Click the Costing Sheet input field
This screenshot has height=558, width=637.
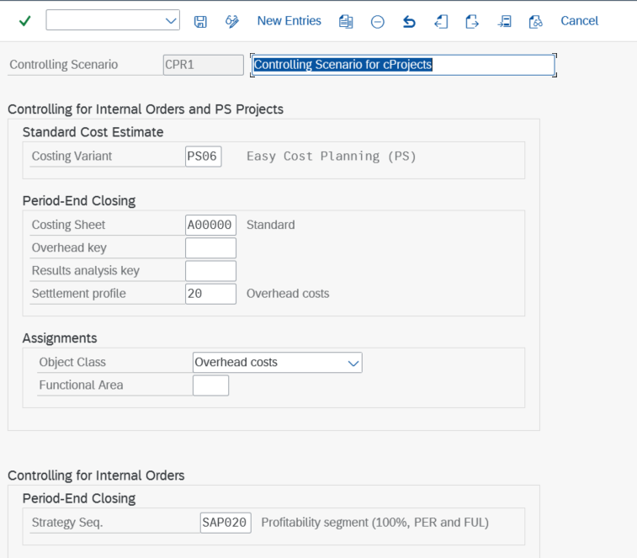click(210, 225)
